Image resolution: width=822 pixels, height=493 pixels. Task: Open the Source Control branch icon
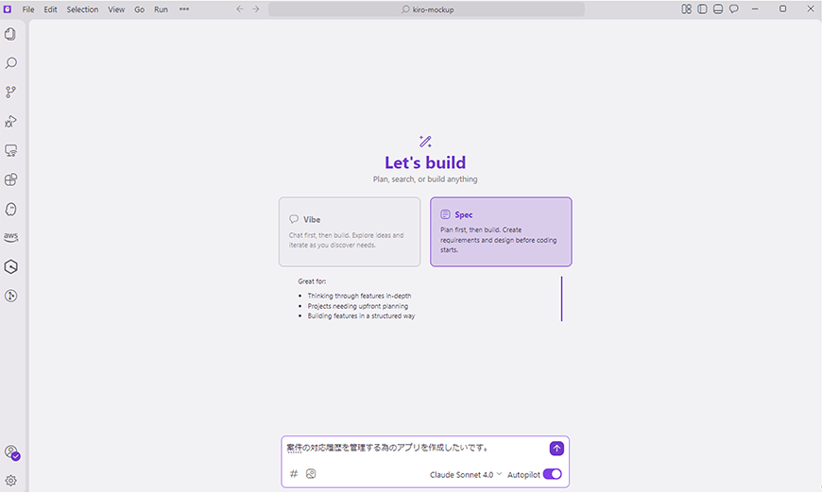tap(10, 93)
